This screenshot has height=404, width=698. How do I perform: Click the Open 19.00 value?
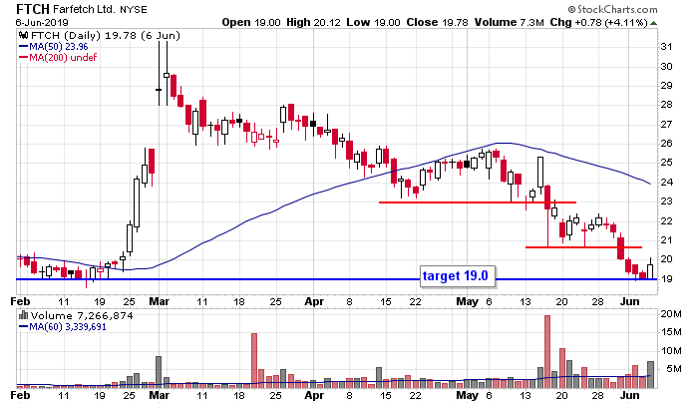pyautogui.click(x=251, y=22)
